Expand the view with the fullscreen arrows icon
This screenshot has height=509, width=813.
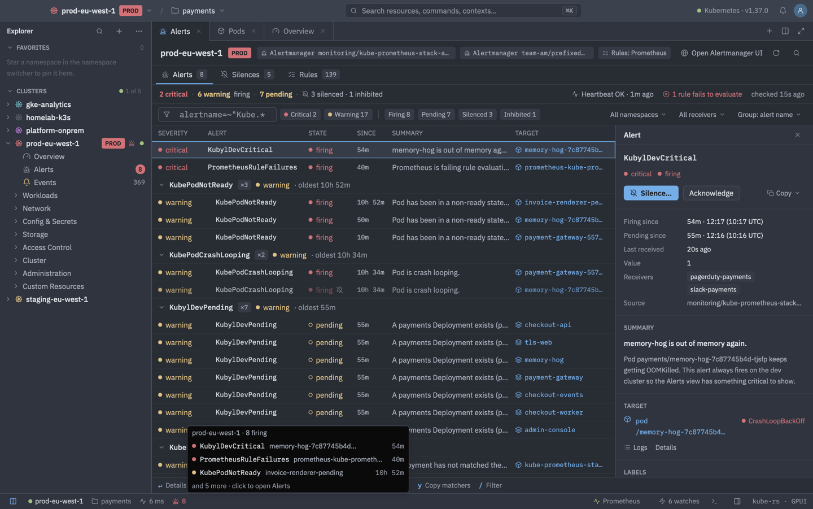[x=801, y=31]
